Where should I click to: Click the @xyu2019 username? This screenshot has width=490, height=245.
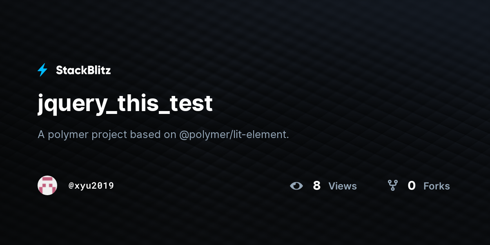pos(91,186)
